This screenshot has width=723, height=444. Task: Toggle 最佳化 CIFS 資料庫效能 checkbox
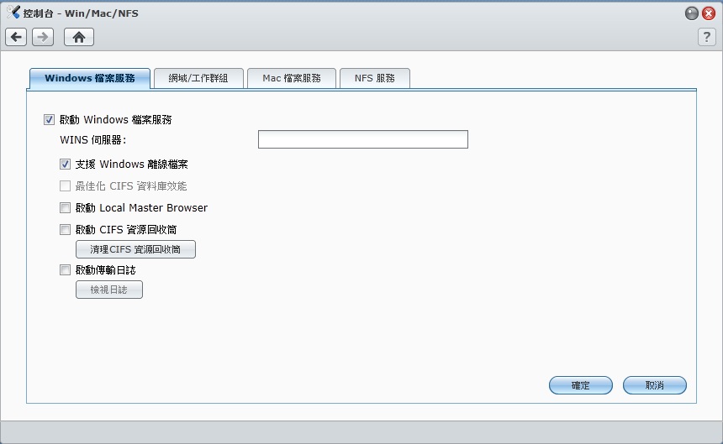pyautogui.click(x=66, y=186)
